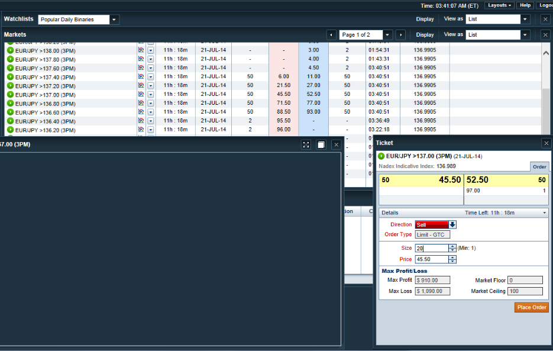Expand row menu arrow for EUR/JPY >137.00
This screenshot has height=351, width=553.
point(151,95)
